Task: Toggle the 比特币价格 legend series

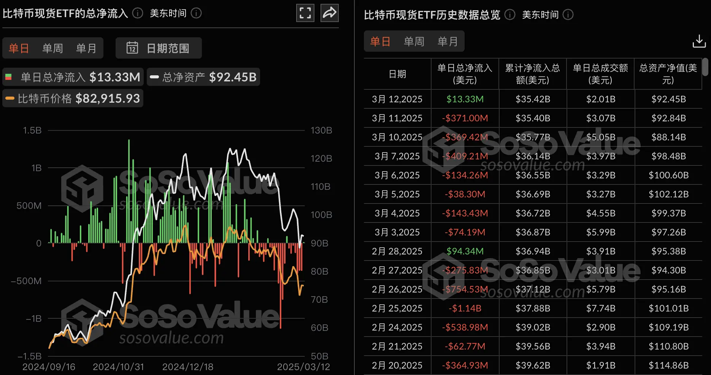Action: pyautogui.click(x=73, y=99)
